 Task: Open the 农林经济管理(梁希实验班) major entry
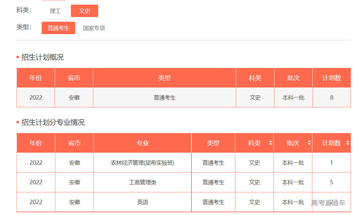pos(143,163)
